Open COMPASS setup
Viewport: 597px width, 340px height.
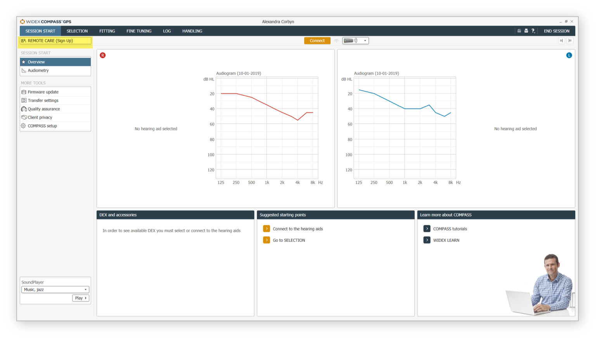(x=55, y=126)
